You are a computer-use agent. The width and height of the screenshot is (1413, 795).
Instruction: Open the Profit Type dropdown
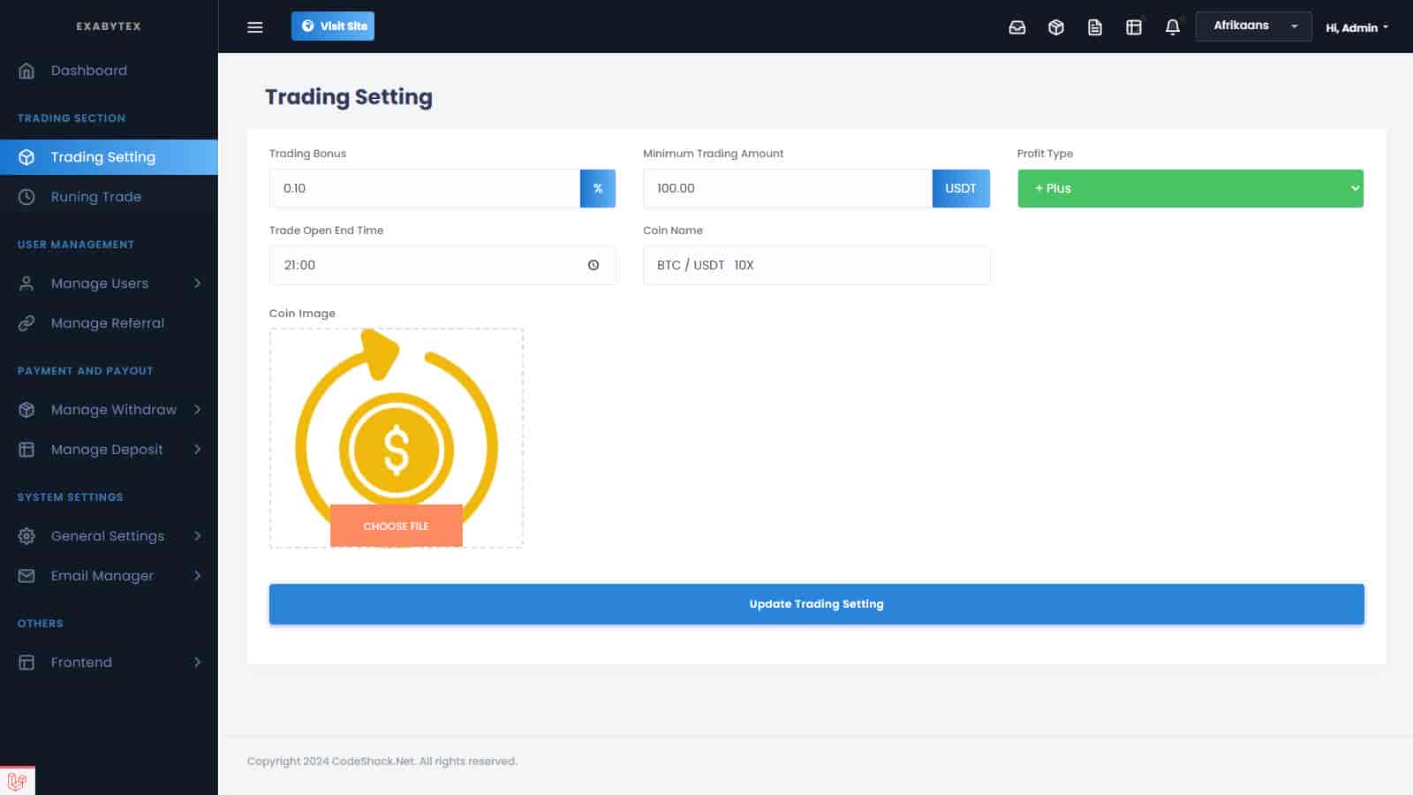1190,188
